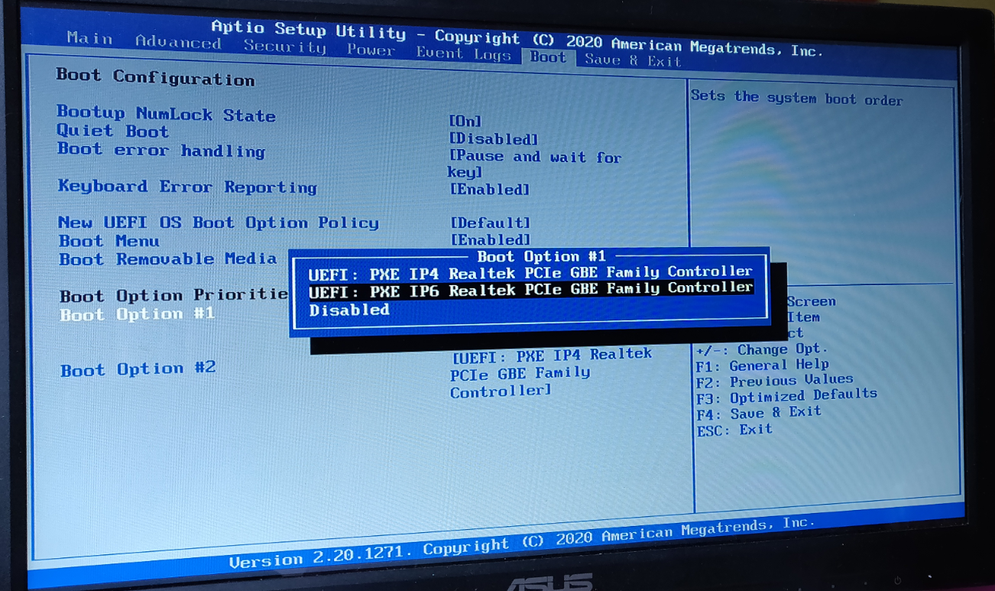The height and width of the screenshot is (591, 995).
Task: Change Keyboard Error Reporting [Enabled] value
Action: click(489, 189)
